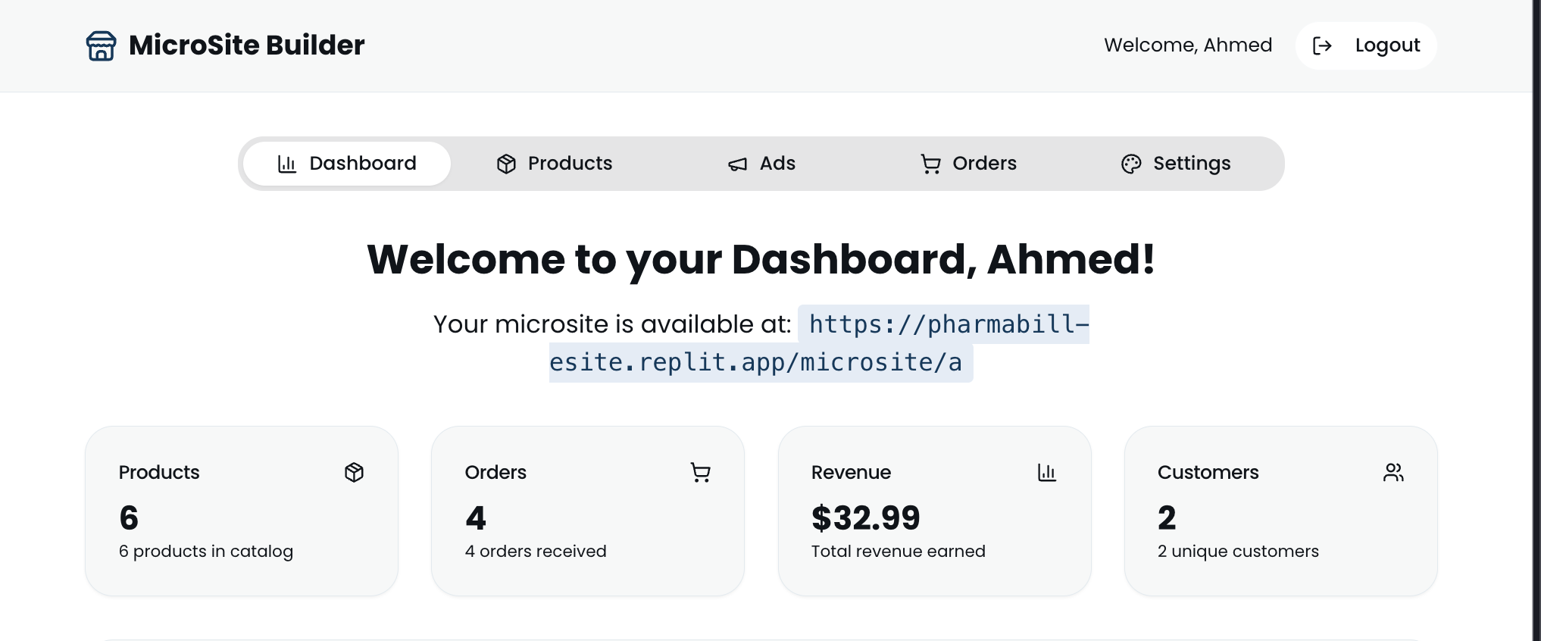Image resolution: width=1541 pixels, height=641 pixels.
Task: Click the palette icon in Settings tab
Action: coord(1131,164)
